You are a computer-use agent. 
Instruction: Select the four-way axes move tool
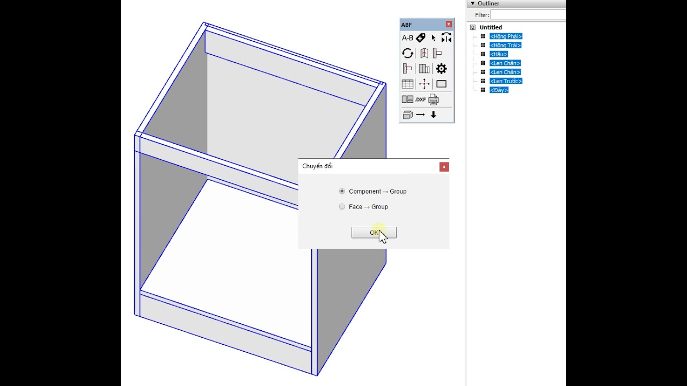[424, 84]
